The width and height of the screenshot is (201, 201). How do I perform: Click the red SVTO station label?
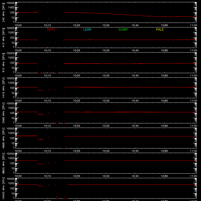(51, 29)
